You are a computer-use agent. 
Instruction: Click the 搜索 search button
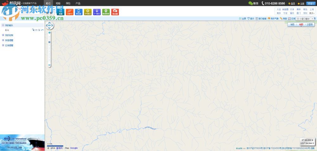(x=49, y=13)
